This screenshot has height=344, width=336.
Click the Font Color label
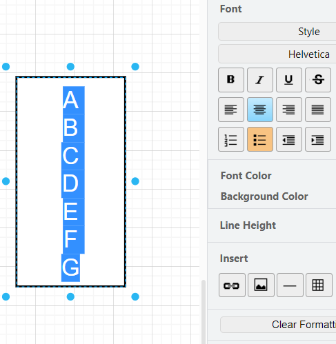(x=246, y=176)
